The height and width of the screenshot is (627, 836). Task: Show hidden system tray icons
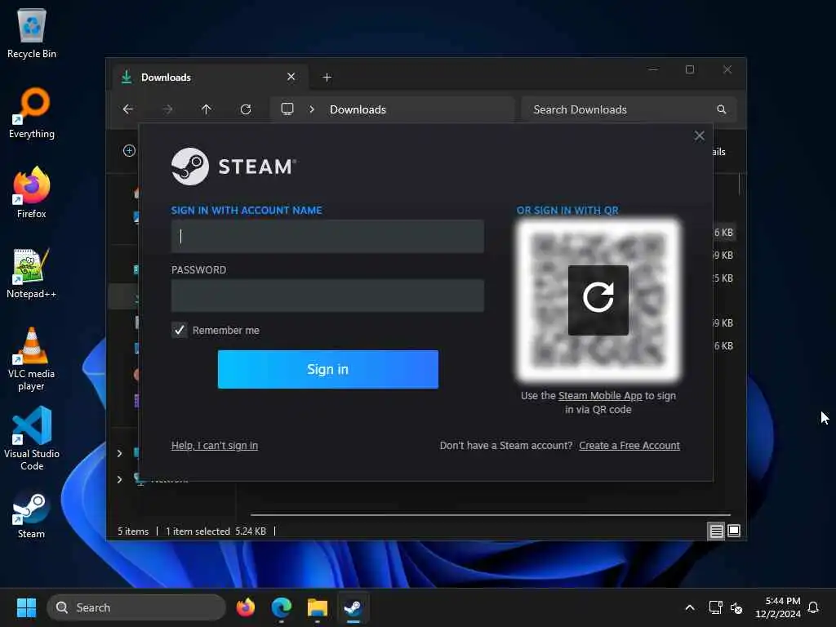(x=689, y=607)
